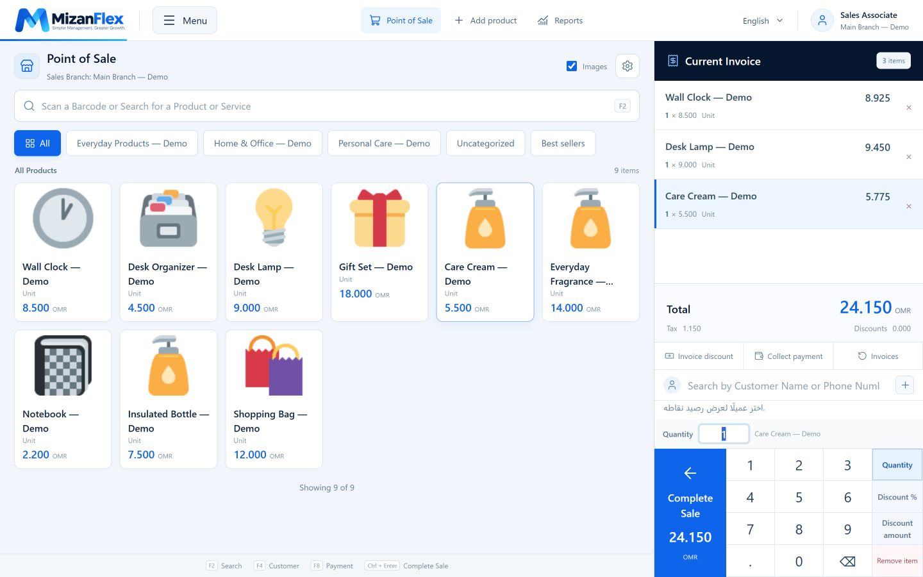Tap keypad digit 4
Image resolution: width=923 pixels, height=577 pixels.
750,498
